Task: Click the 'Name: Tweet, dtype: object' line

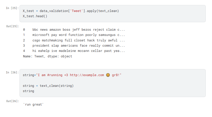Action: (x=47, y=56)
